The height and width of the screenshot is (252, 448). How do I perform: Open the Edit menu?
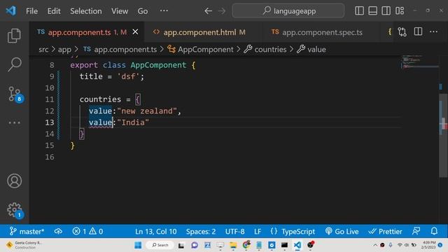pyautogui.click(x=54, y=11)
